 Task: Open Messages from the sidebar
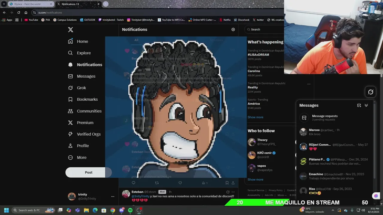82,76
